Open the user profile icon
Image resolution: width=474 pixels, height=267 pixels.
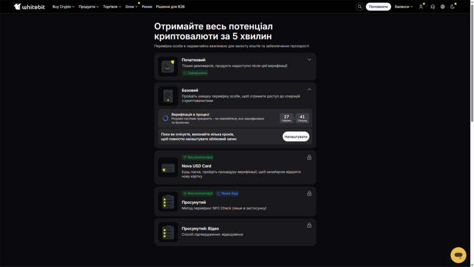[x=421, y=7]
